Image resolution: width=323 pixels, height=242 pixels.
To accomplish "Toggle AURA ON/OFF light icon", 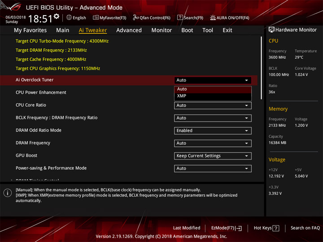I will [213, 17].
